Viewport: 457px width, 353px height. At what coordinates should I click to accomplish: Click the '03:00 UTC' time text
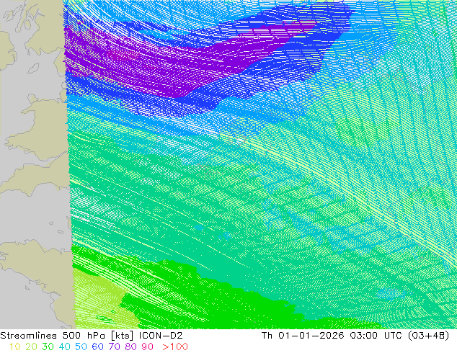coord(378,336)
